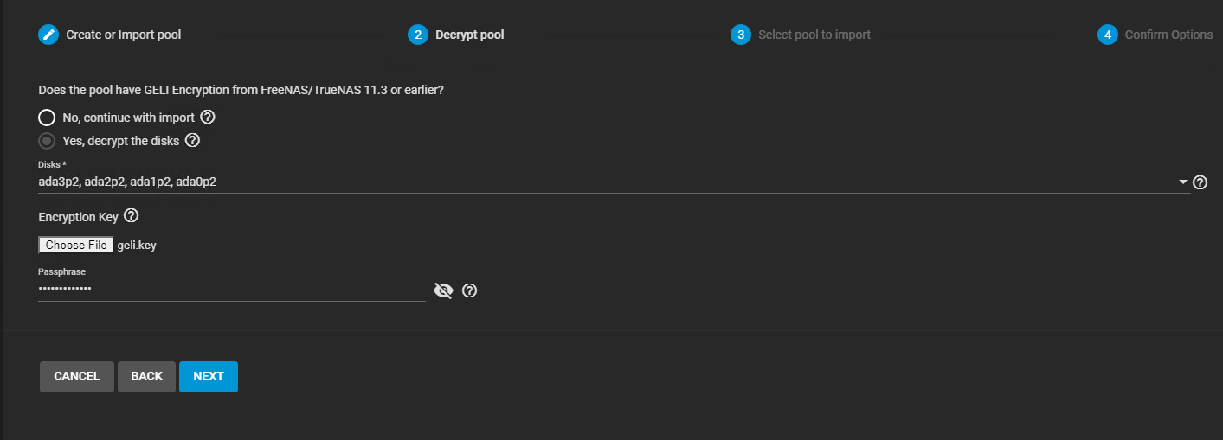Toggle passphrase visibility eye icon
Image resolution: width=1223 pixels, height=440 pixels.
[443, 290]
